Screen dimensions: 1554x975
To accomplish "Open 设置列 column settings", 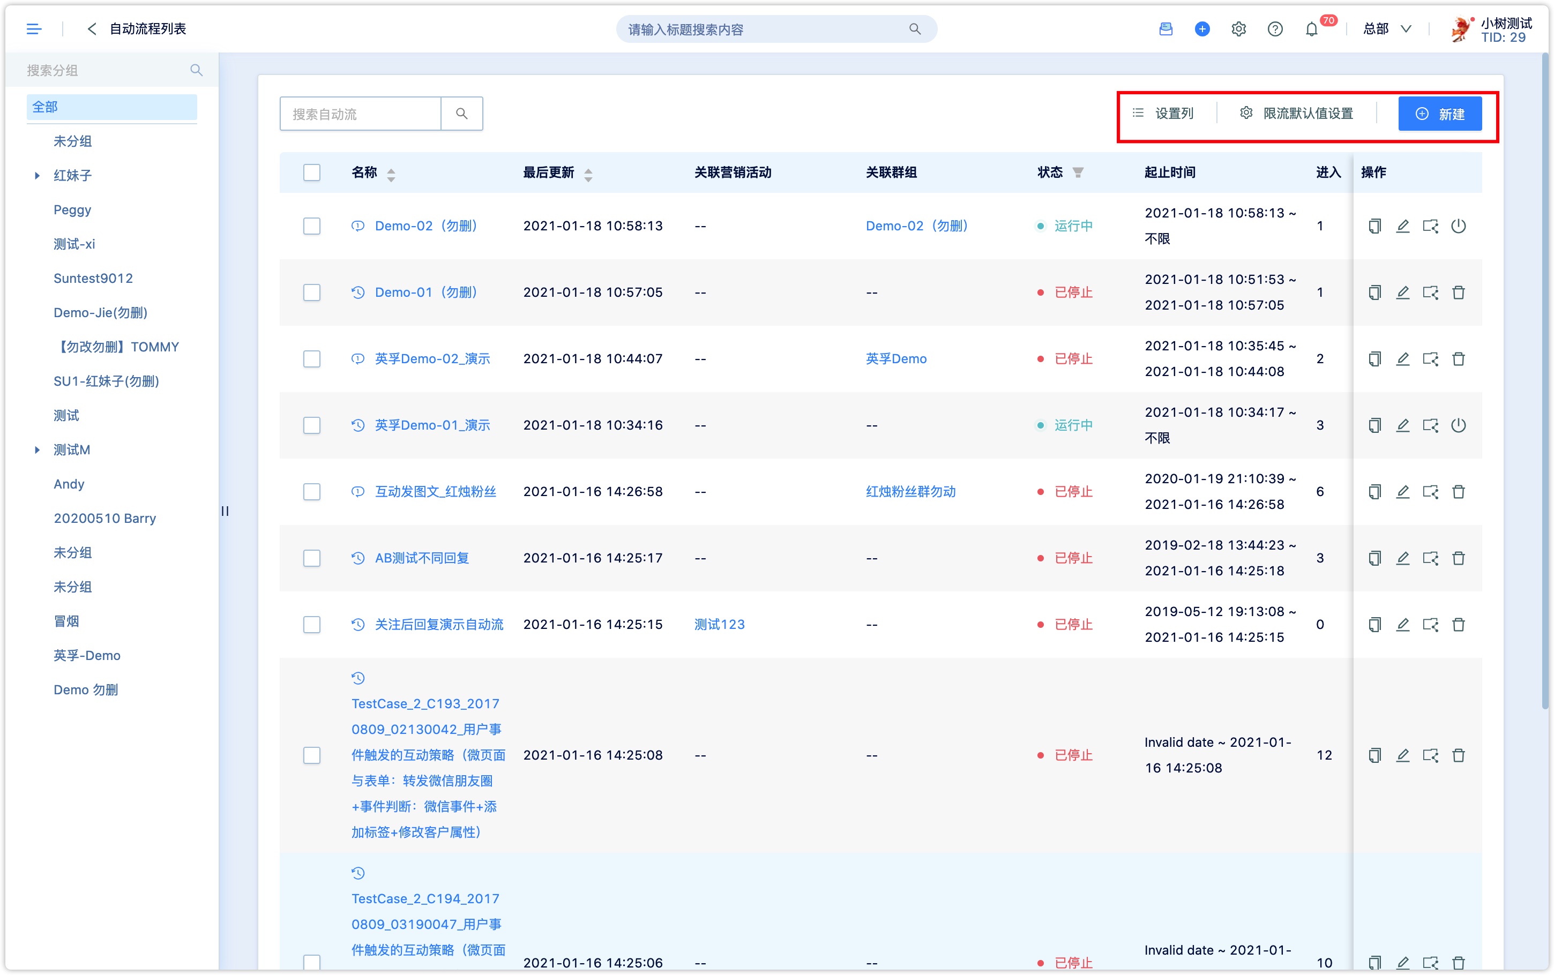I will (x=1163, y=114).
